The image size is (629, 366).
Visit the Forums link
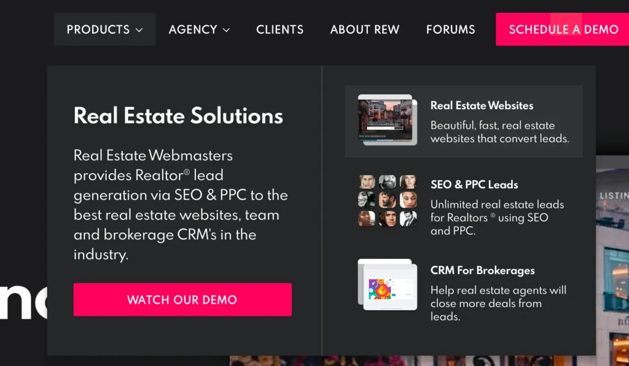click(x=450, y=29)
